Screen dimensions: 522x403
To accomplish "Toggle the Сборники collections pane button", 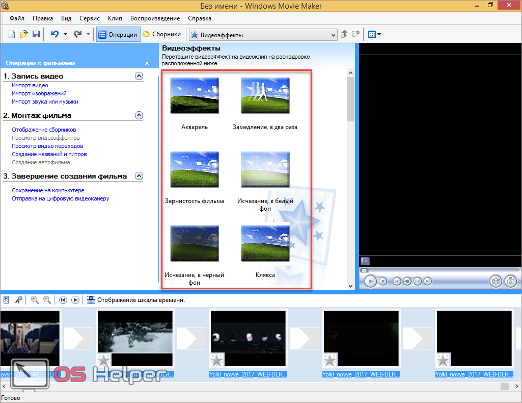I will pos(162,35).
